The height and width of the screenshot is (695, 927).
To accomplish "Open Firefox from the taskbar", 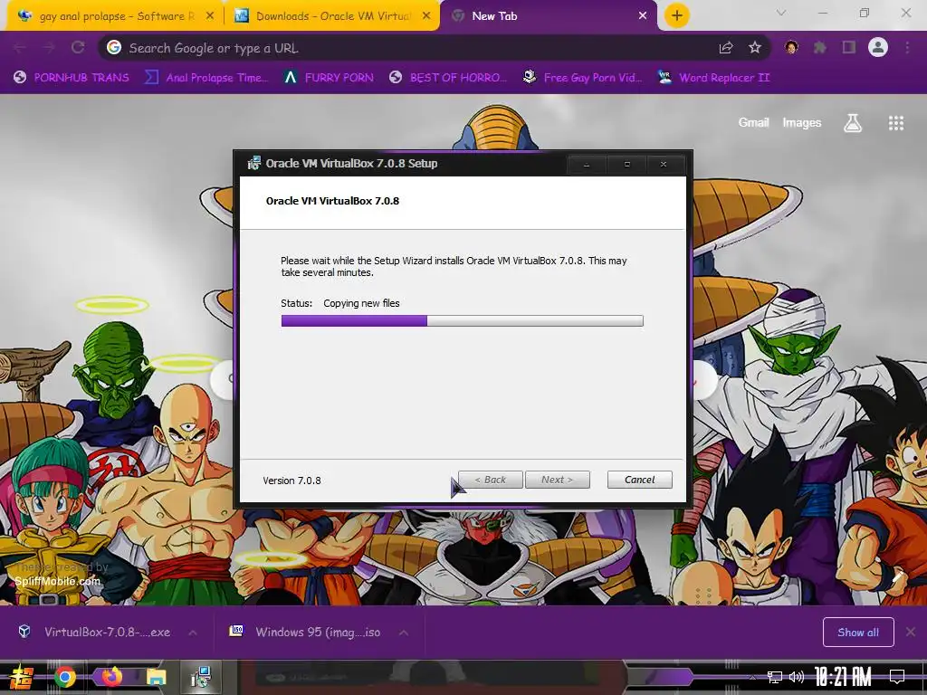I will click(x=110, y=677).
